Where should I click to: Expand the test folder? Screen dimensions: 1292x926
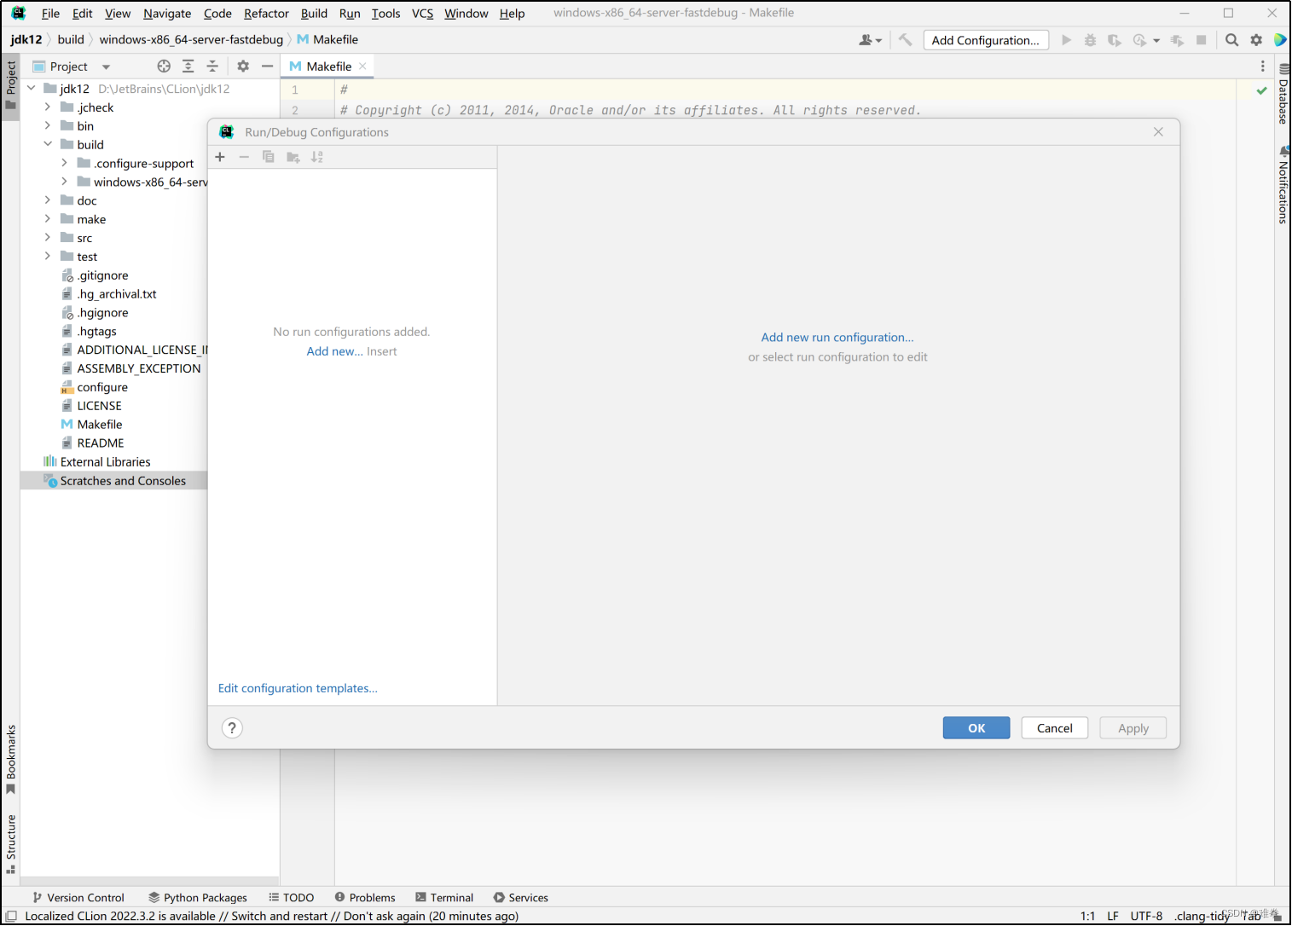pyautogui.click(x=48, y=257)
